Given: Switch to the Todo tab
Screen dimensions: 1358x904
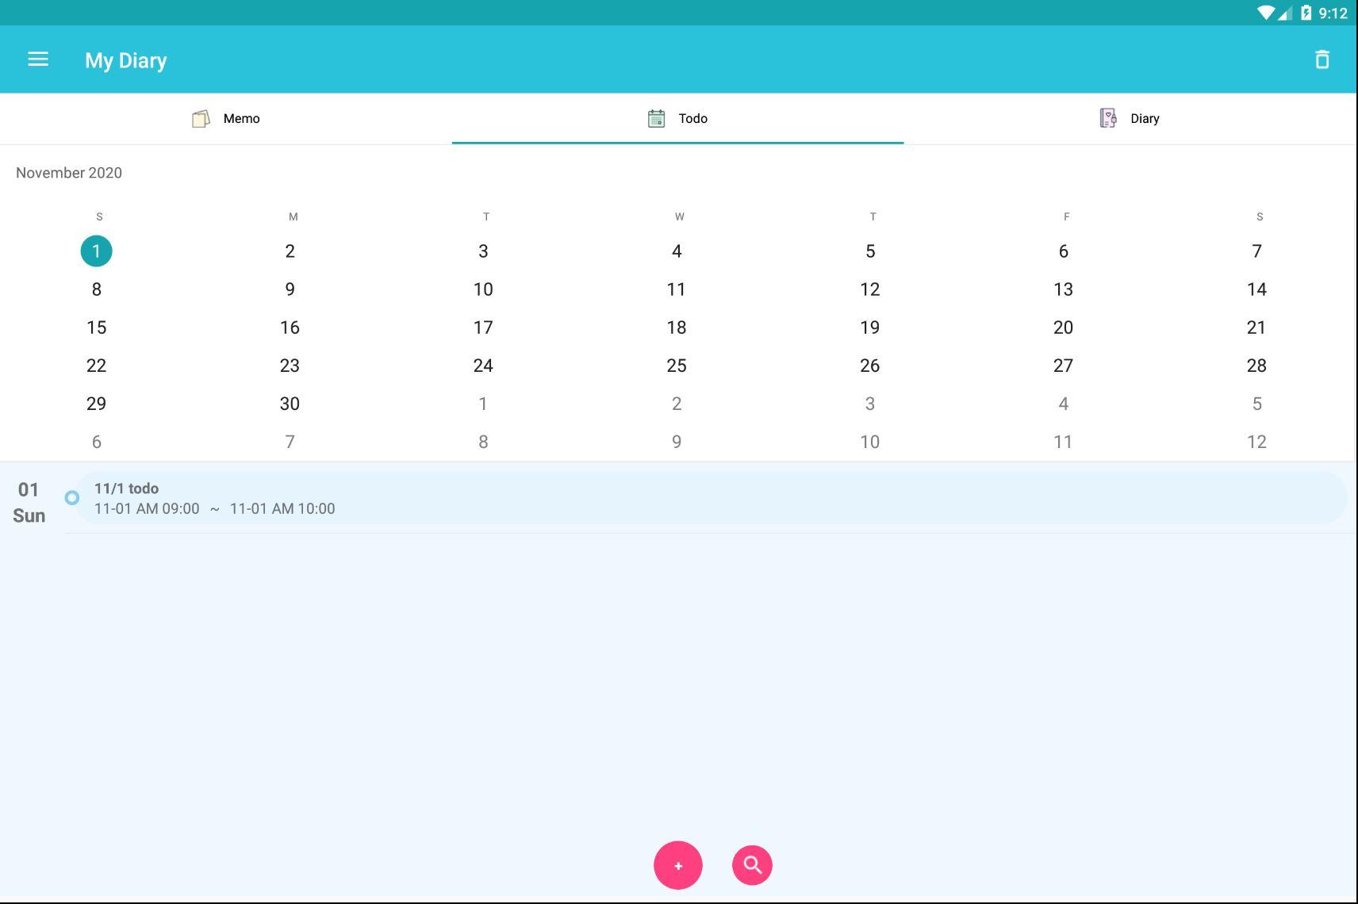Looking at the screenshot, I should (677, 118).
